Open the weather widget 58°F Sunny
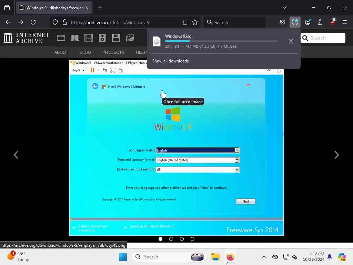 (18, 257)
